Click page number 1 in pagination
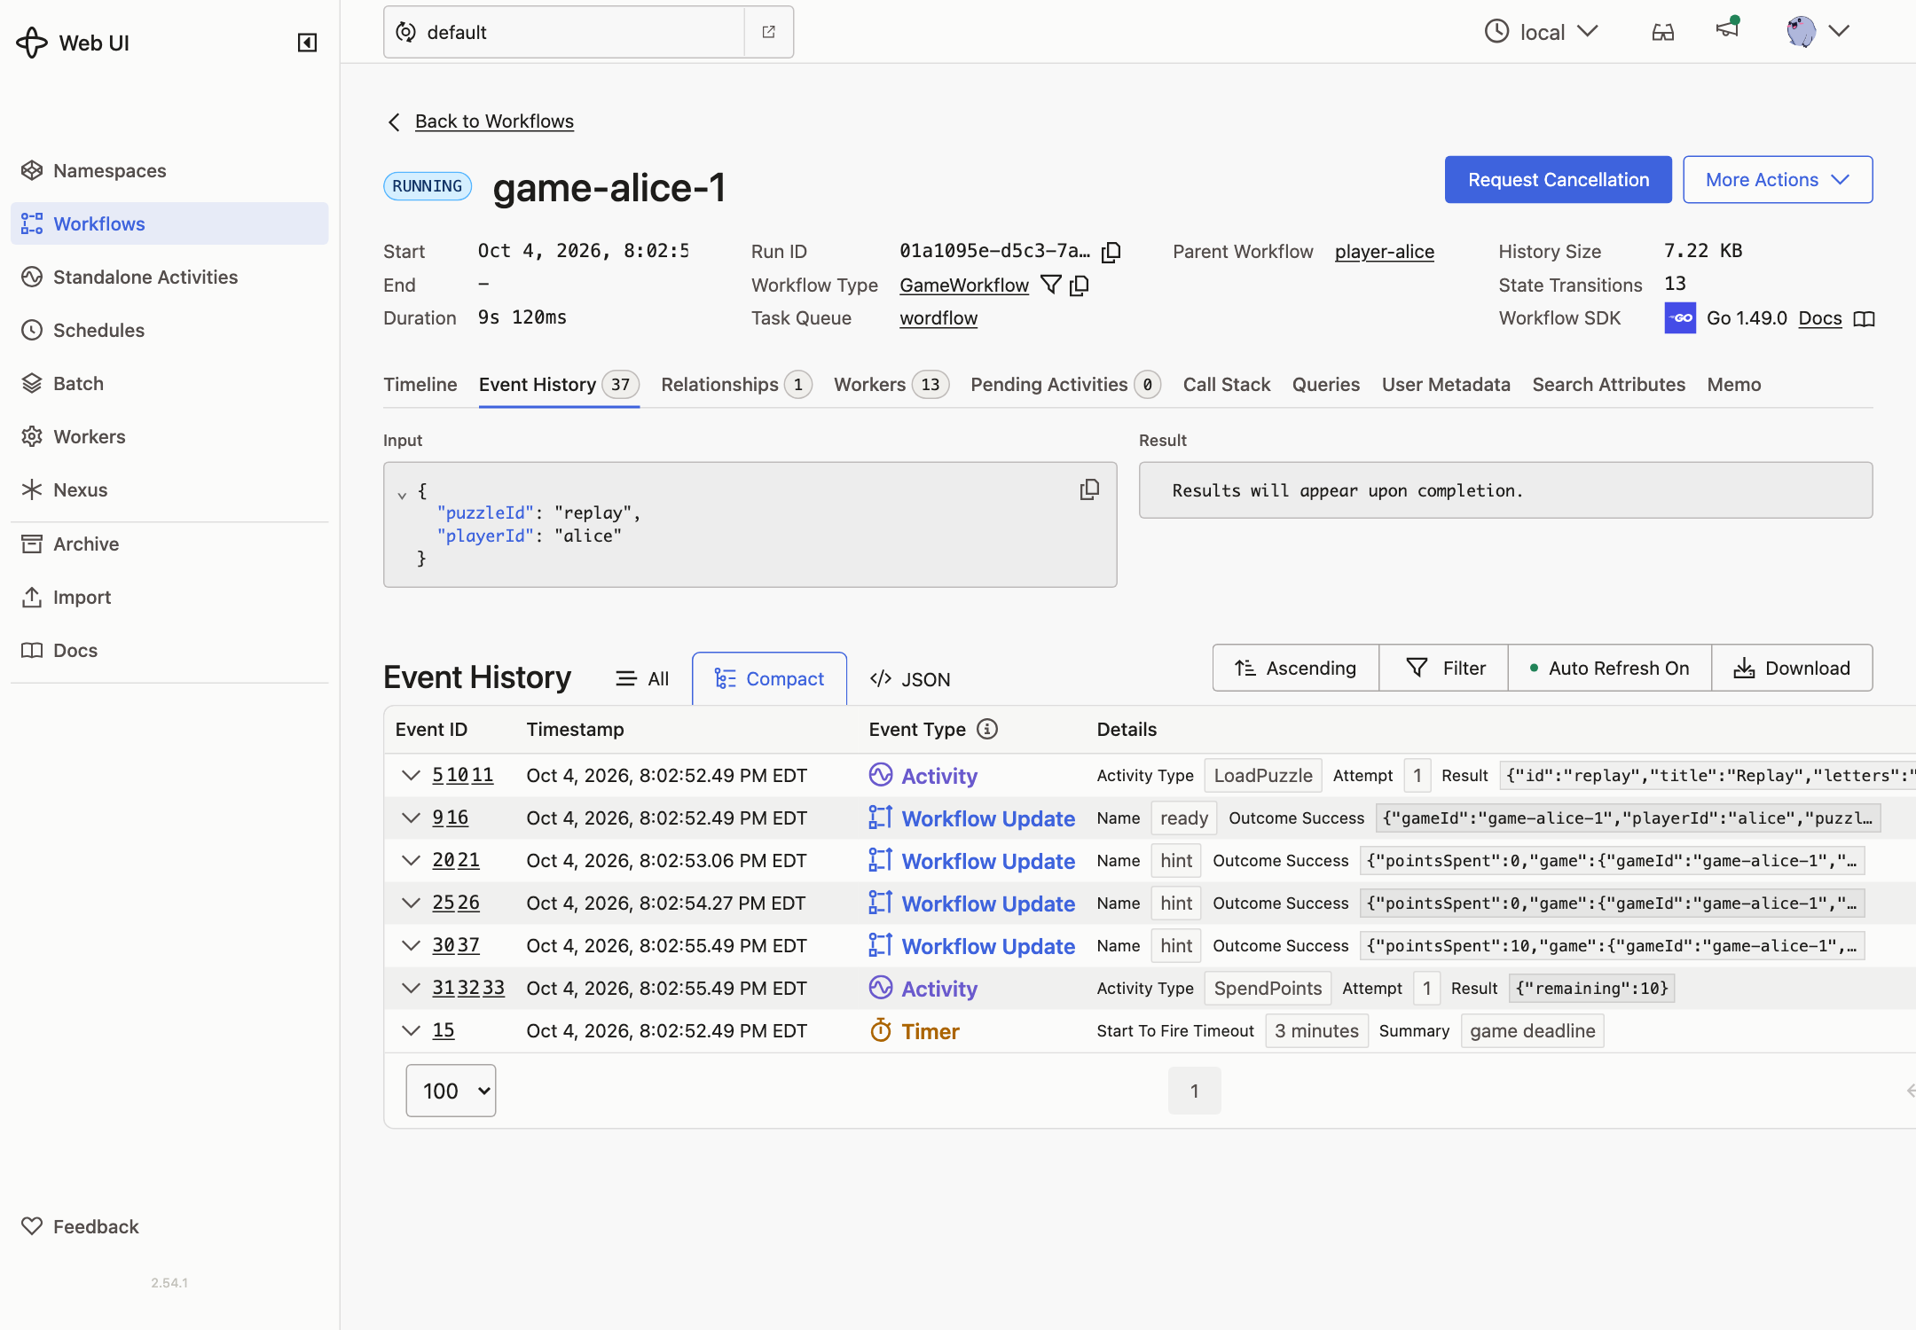 pyautogui.click(x=1195, y=1090)
